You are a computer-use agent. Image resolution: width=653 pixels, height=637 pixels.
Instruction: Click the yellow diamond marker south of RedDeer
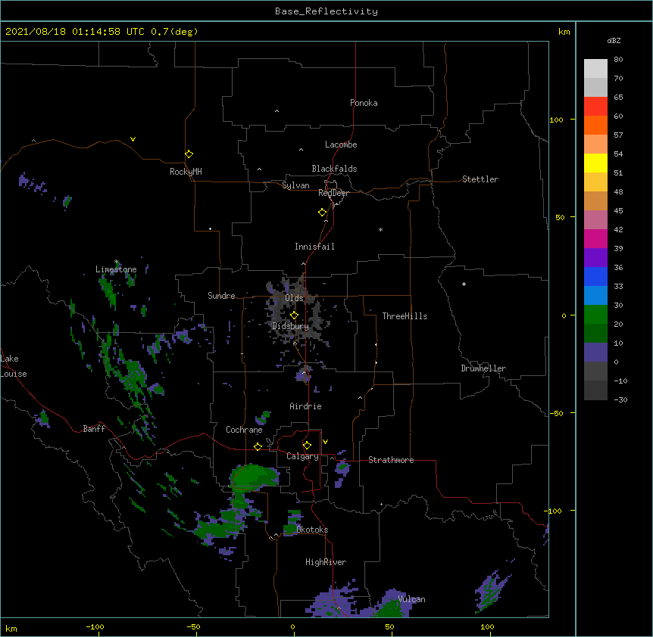[x=322, y=212]
